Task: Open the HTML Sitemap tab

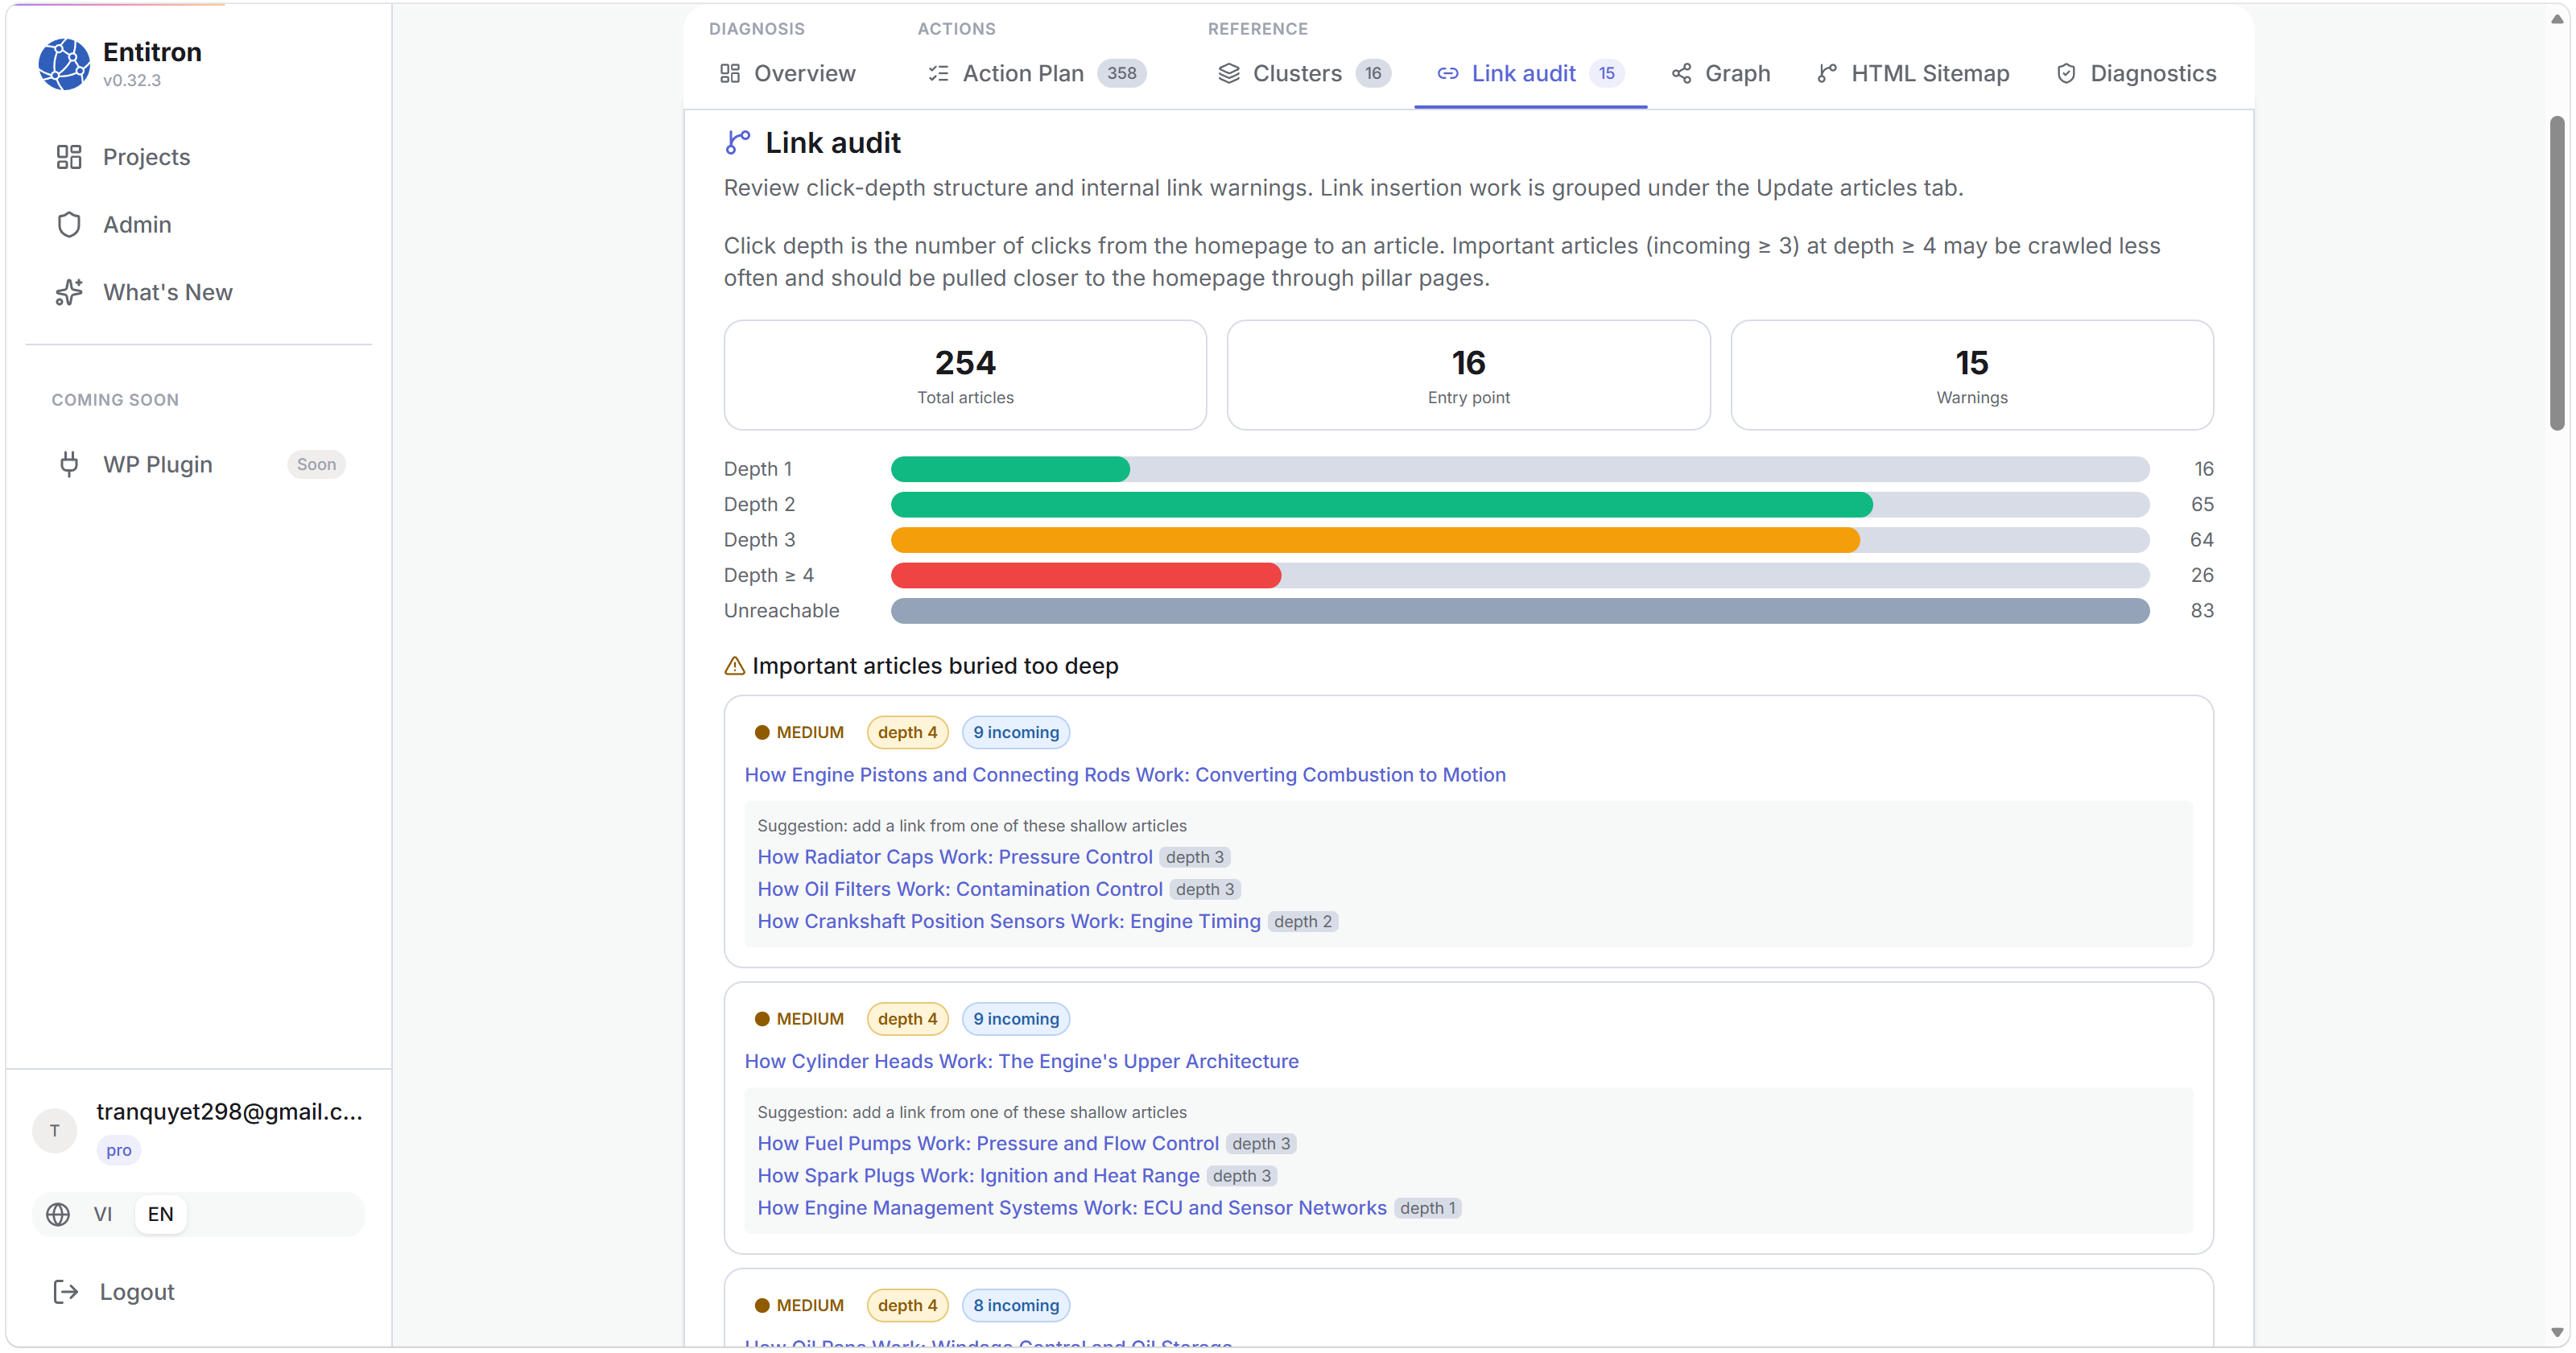Action: (x=1913, y=73)
